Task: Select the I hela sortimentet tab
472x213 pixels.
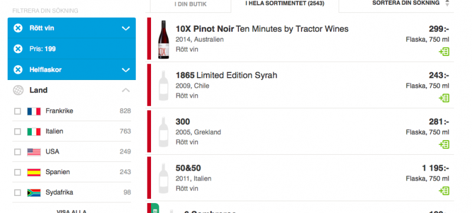Action: [285, 4]
